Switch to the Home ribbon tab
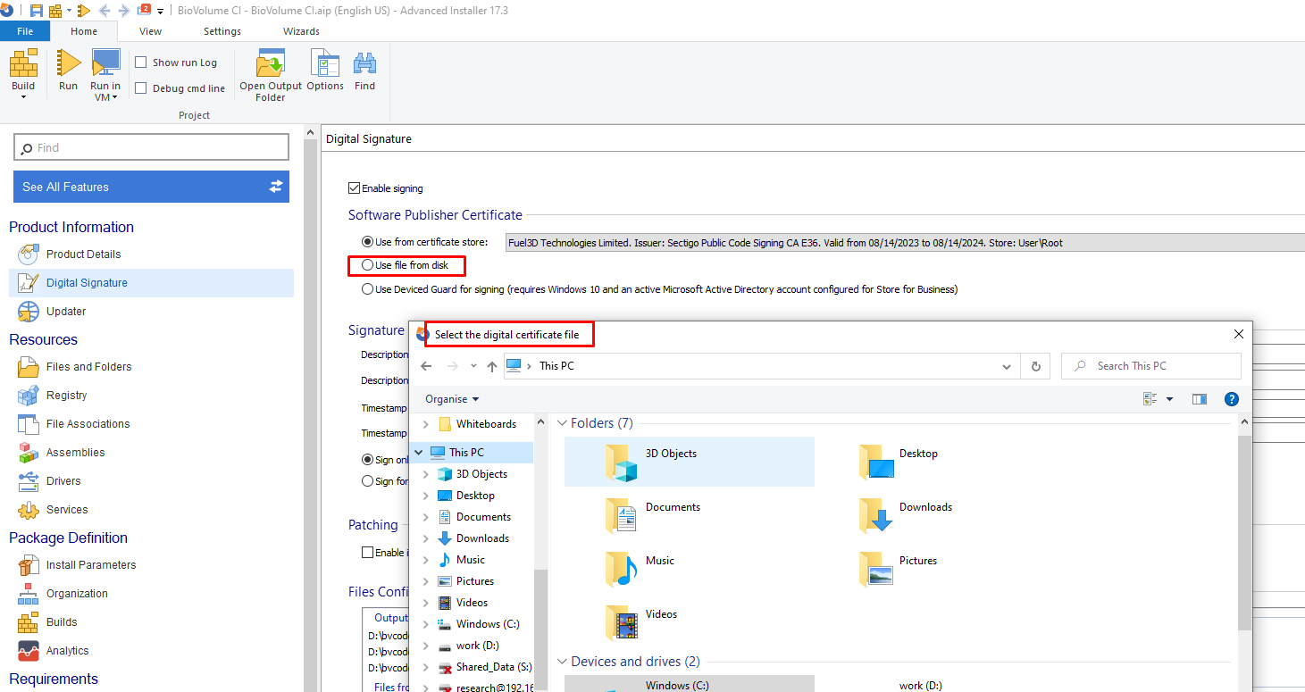Screen dimensions: 1305x692 click(x=84, y=31)
